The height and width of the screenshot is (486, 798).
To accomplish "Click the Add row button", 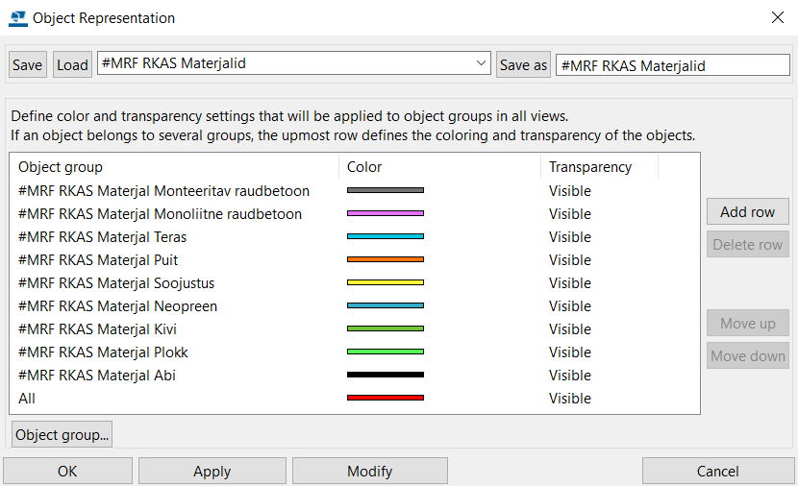I will pyautogui.click(x=748, y=211).
